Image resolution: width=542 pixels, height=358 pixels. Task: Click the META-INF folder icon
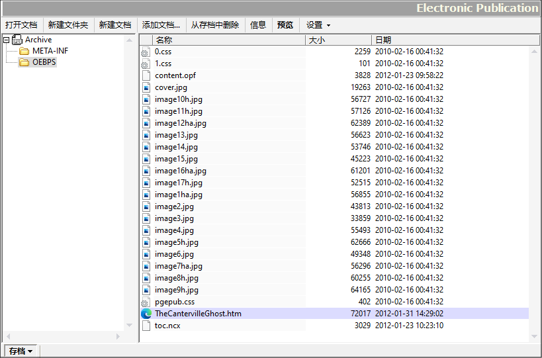24,51
